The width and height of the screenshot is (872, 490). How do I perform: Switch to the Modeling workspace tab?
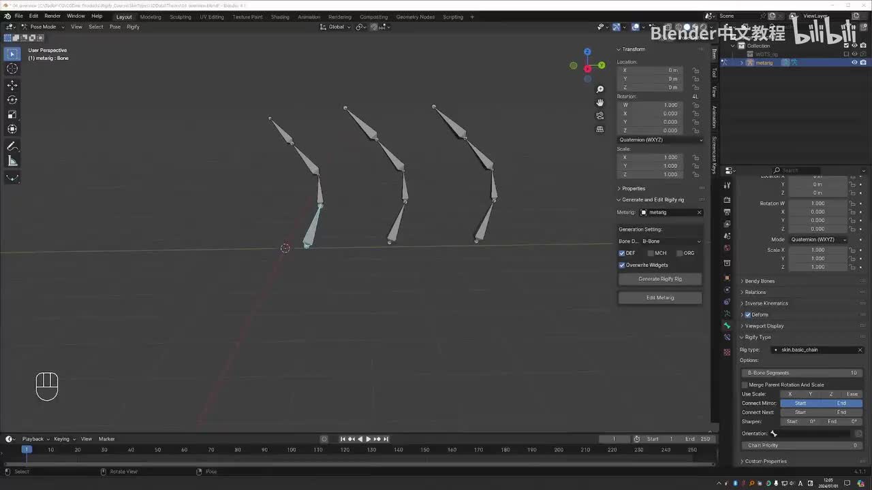coord(151,17)
